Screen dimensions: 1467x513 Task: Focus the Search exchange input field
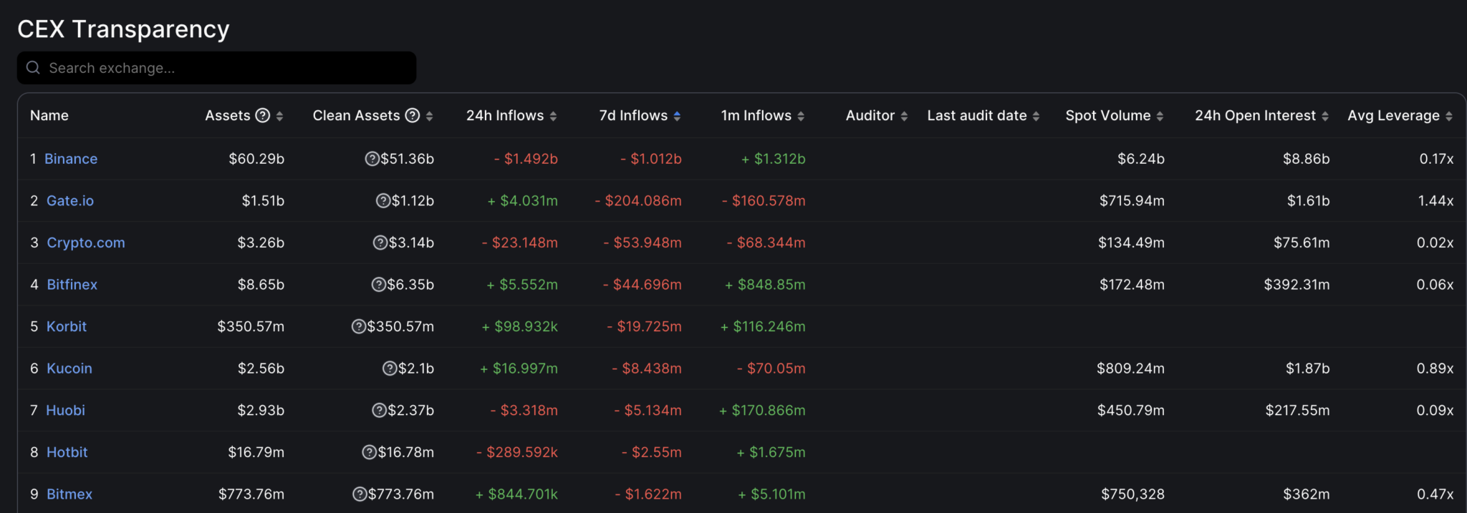pyautogui.click(x=222, y=68)
